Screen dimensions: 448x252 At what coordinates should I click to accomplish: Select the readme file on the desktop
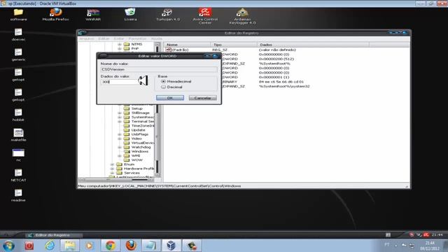coord(18,195)
